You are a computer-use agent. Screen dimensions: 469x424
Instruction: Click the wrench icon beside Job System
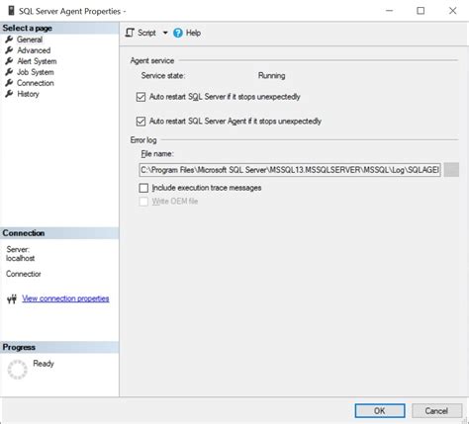click(9, 72)
